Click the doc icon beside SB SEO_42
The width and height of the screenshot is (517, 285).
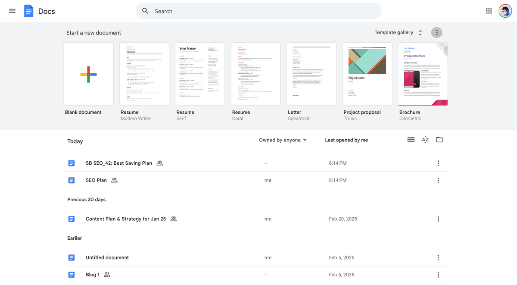(x=72, y=163)
